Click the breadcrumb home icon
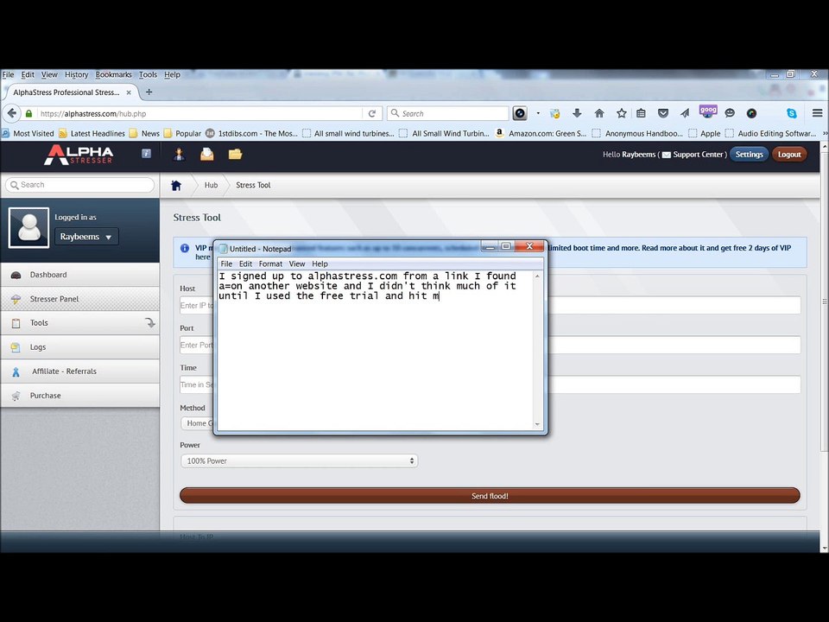Screen dimensions: 829x622 (176, 185)
